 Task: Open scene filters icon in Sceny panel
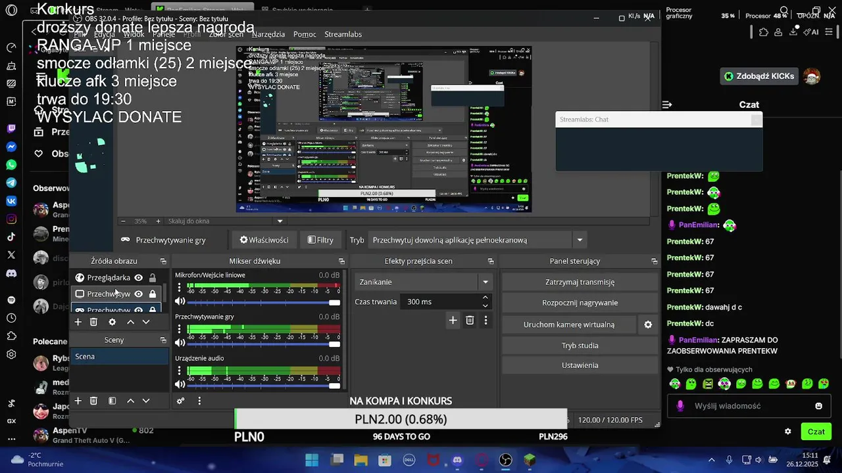pyautogui.click(x=112, y=401)
